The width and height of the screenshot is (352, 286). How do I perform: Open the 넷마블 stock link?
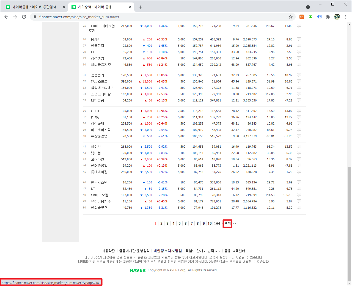coord(96,153)
